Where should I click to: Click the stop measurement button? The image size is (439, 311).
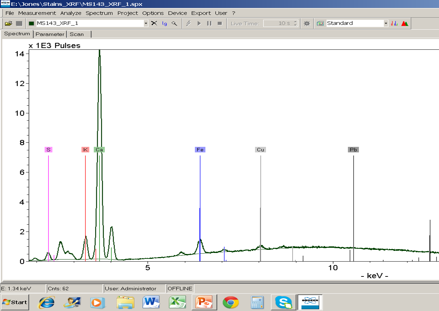[x=220, y=23]
